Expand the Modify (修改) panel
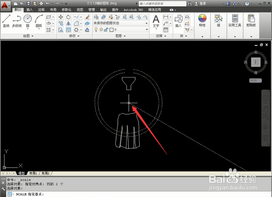The width and height of the screenshot is (272, 197). [74, 36]
